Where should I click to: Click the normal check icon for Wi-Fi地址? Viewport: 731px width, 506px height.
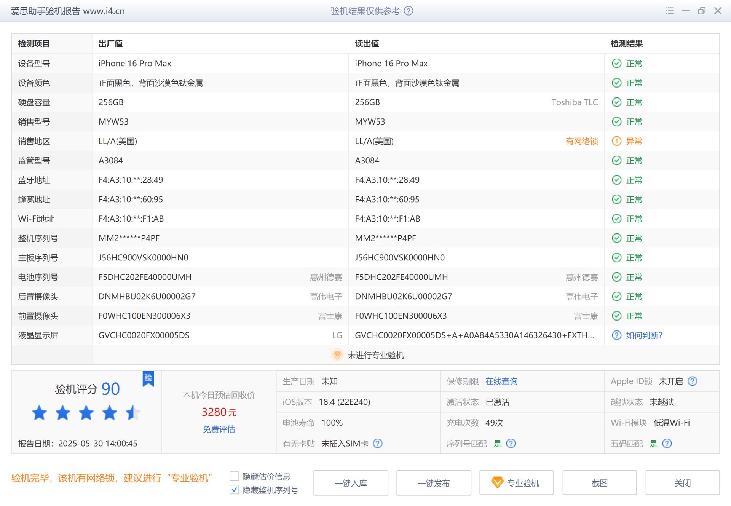616,219
